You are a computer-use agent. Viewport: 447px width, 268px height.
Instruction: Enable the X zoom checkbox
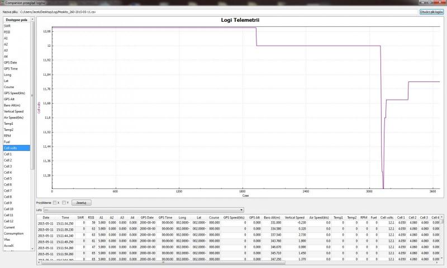click(x=55, y=202)
